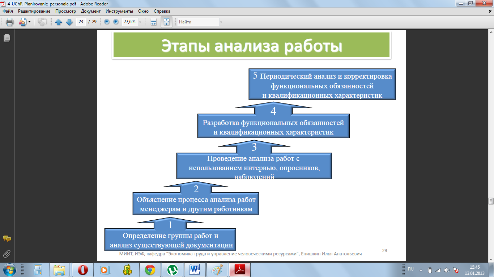
Task: Open Calculator from the taskbar
Action: pyautogui.click(x=38, y=270)
